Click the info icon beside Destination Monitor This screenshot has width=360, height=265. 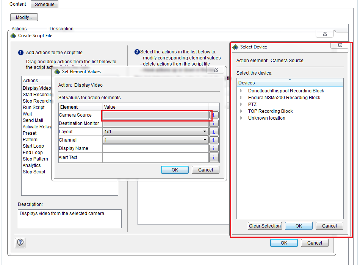pos(214,123)
